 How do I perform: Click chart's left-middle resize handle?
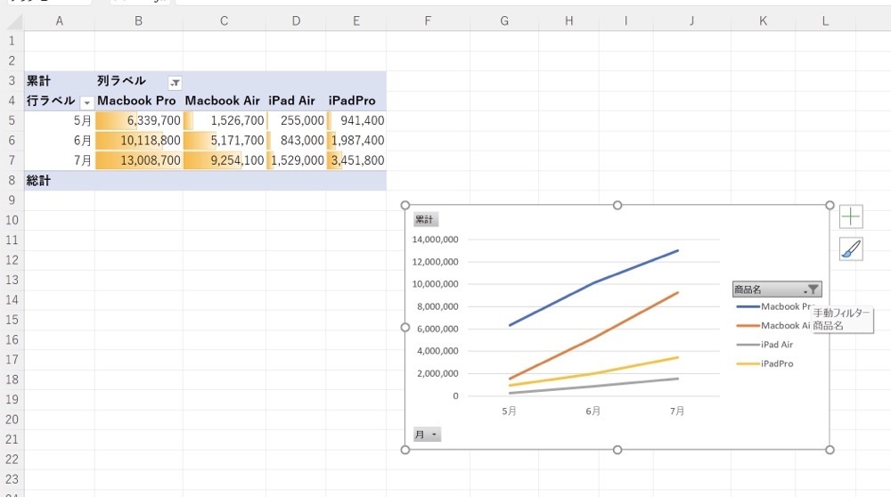[405, 327]
